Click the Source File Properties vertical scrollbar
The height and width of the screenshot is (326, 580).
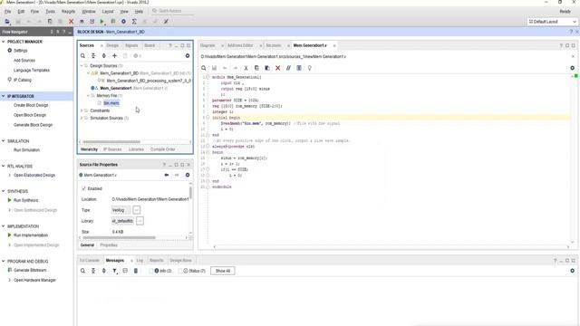(190, 193)
